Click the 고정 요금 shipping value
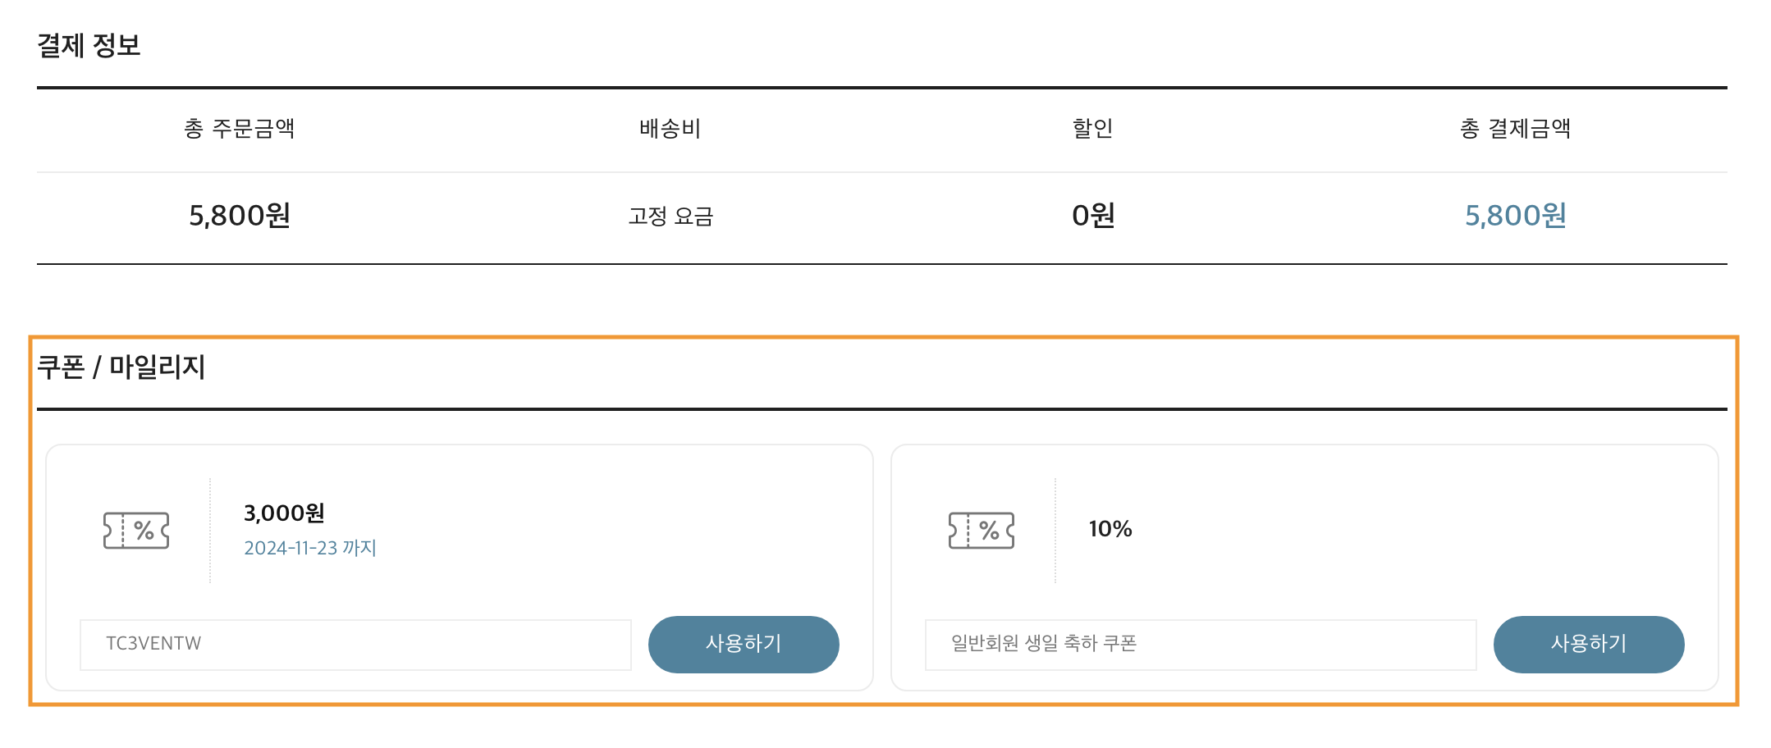 tap(670, 217)
